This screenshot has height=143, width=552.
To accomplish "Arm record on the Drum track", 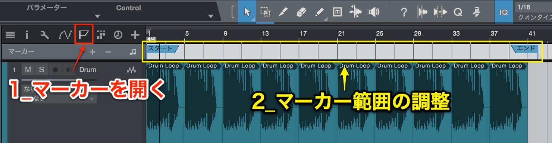I will pos(55,70).
